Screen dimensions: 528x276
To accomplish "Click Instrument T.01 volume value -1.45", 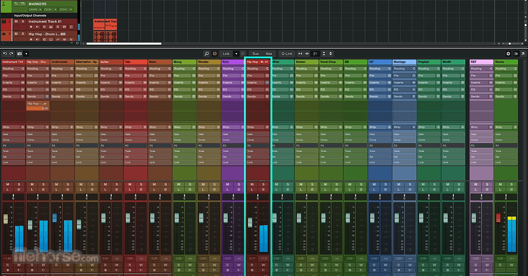I will click(x=8, y=258).
